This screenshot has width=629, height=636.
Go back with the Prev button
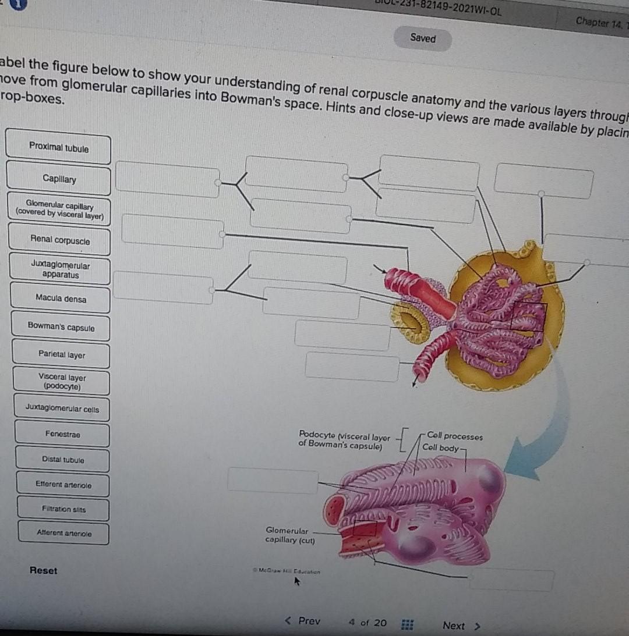[x=303, y=621]
